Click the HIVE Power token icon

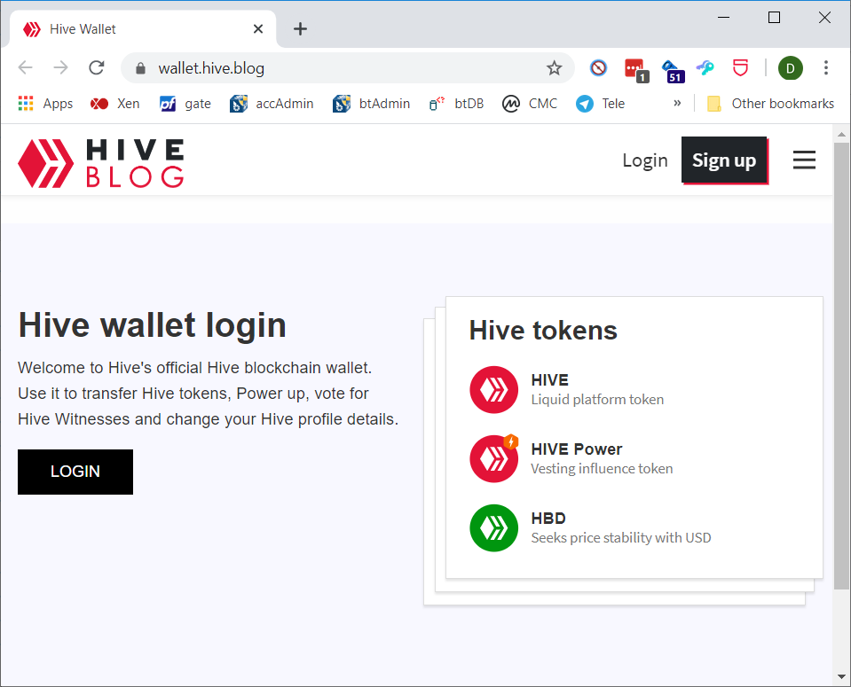tap(494, 458)
